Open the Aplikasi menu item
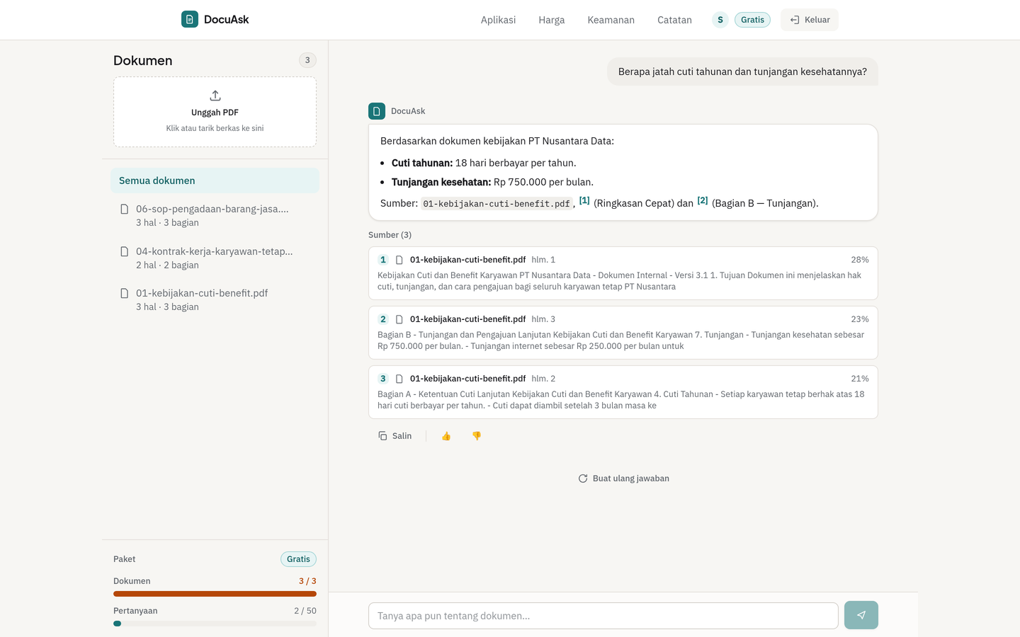The height and width of the screenshot is (637, 1020). click(x=498, y=20)
